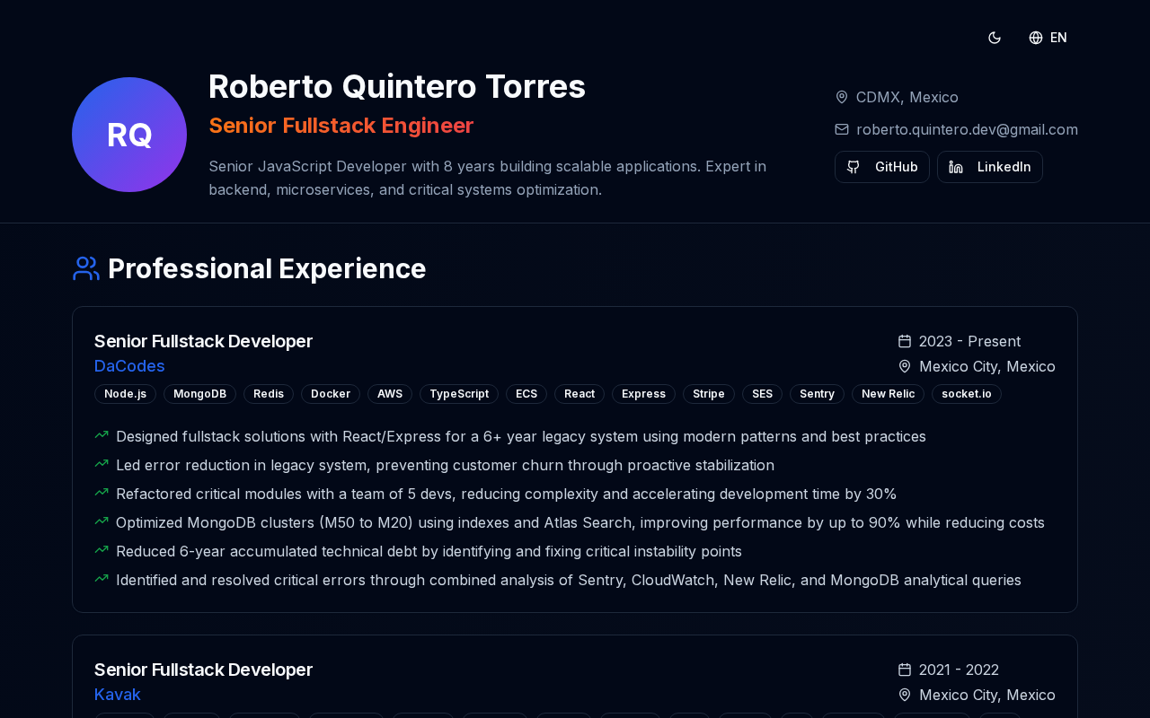Select the Node.js technology tag

pyautogui.click(x=125, y=394)
